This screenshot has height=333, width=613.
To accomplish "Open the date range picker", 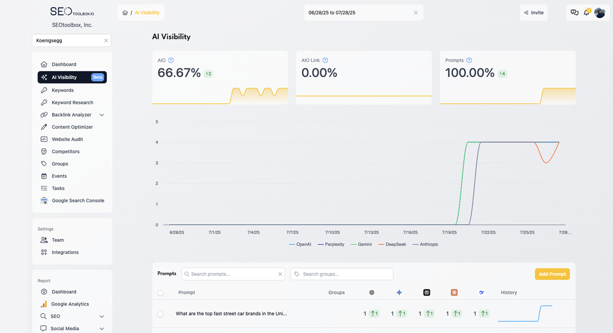I will (x=364, y=13).
